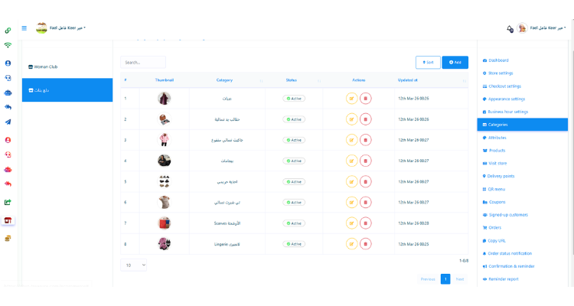
Task: Open the hamburger menu icon in header
Action: (24, 28)
